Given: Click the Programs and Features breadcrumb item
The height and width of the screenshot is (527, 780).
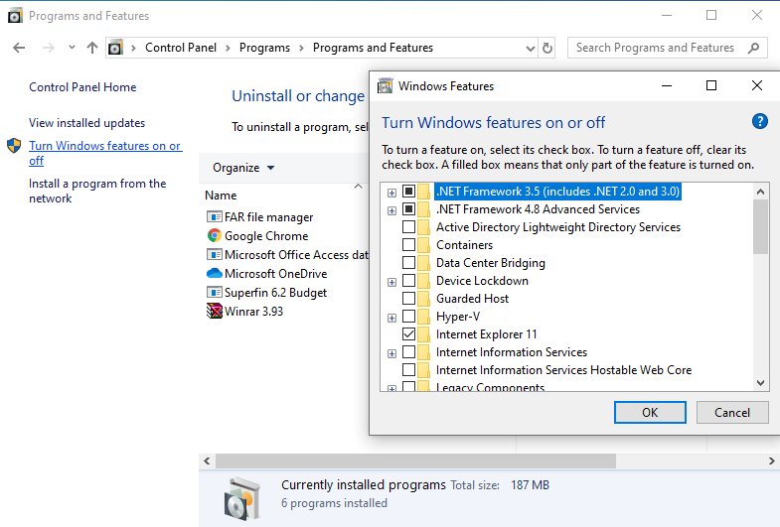Looking at the screenshot, I should (373, 48).
